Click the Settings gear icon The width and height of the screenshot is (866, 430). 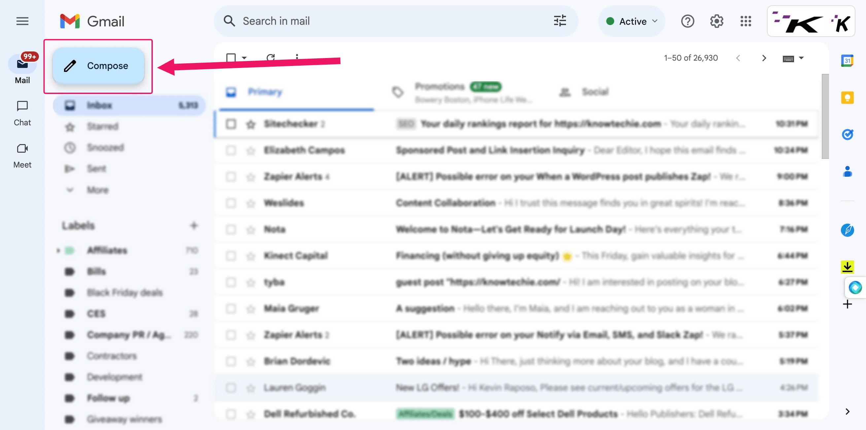tap(716, 20)
